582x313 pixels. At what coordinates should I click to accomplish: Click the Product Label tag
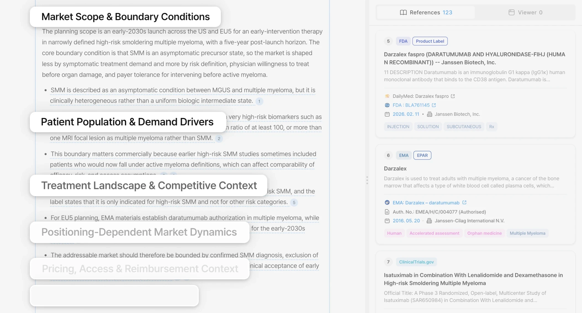click(430, 41)
